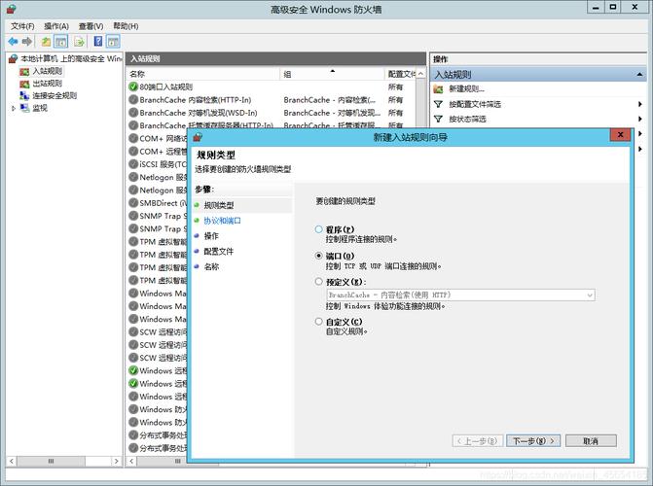
Task: Click wizard step 配置文件
Action: click(x=218, y=252)
